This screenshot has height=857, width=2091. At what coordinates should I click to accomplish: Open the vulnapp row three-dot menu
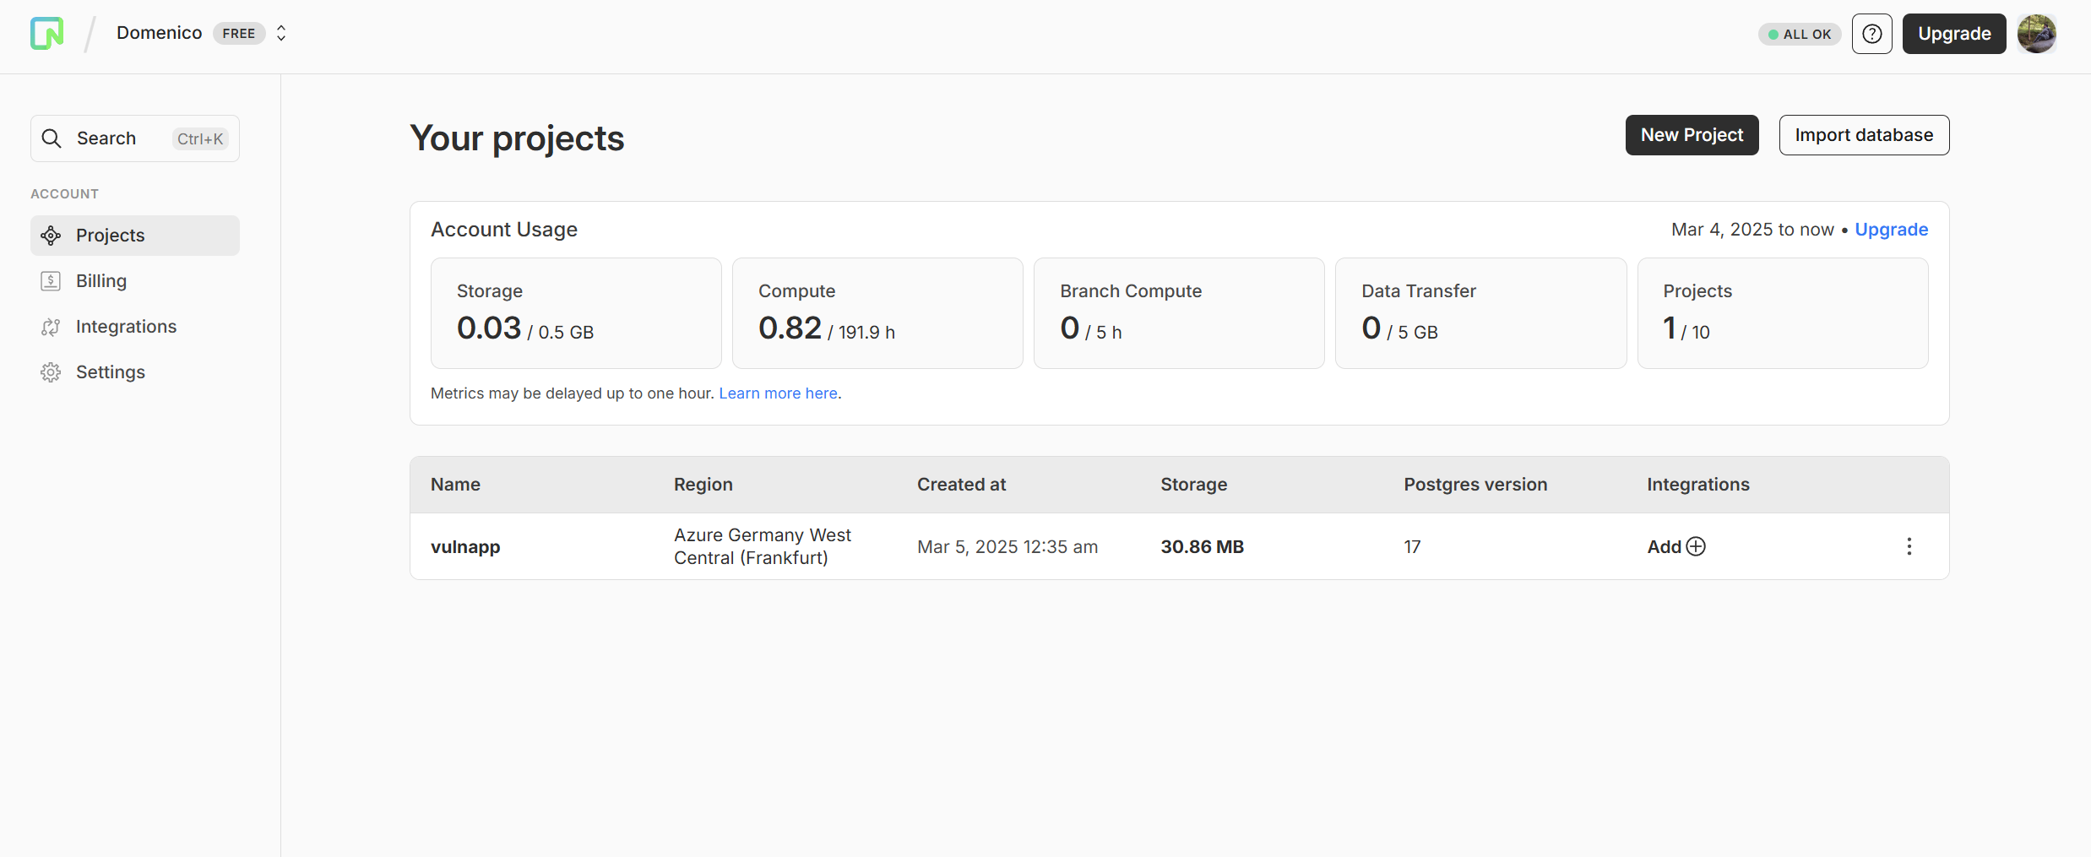pyautogui.click(x=1909, y=546)
